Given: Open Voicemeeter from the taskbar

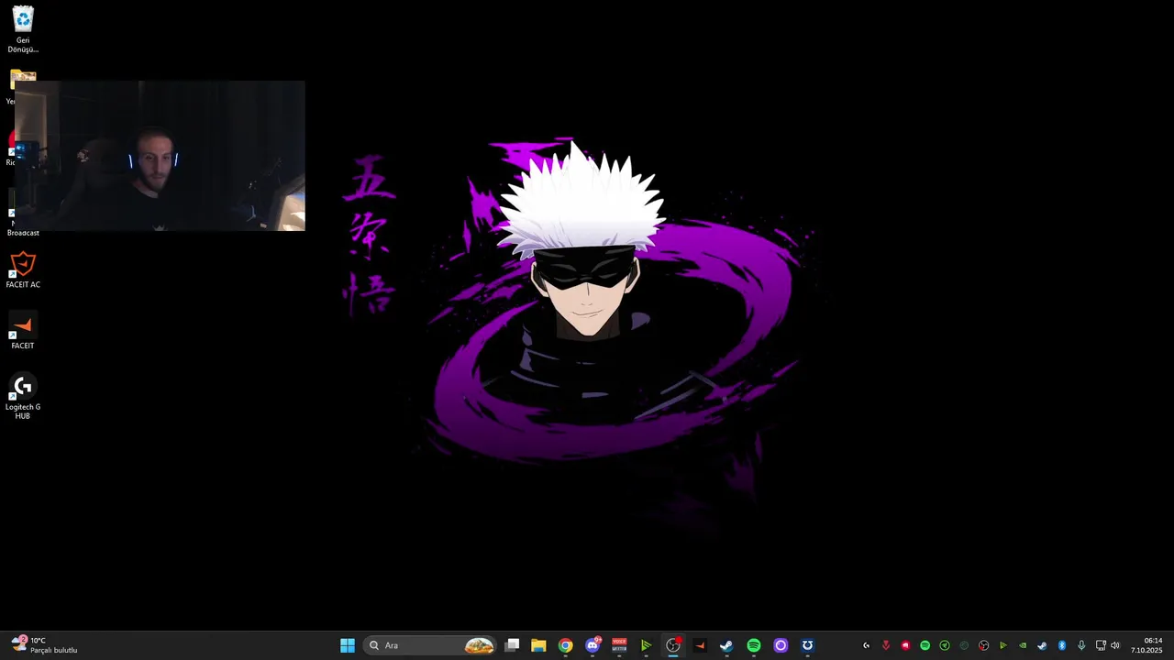Looking at the screenshot, I should pos(619,645).
